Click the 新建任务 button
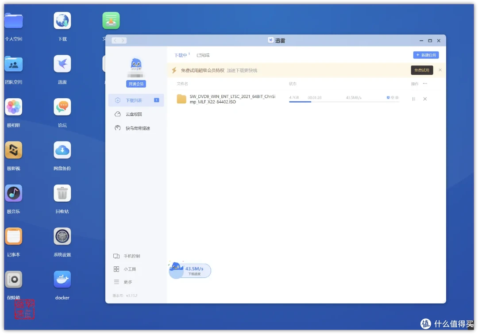Image resolution: width=478 pixels, height=334 pixels. tap(426, 55)
